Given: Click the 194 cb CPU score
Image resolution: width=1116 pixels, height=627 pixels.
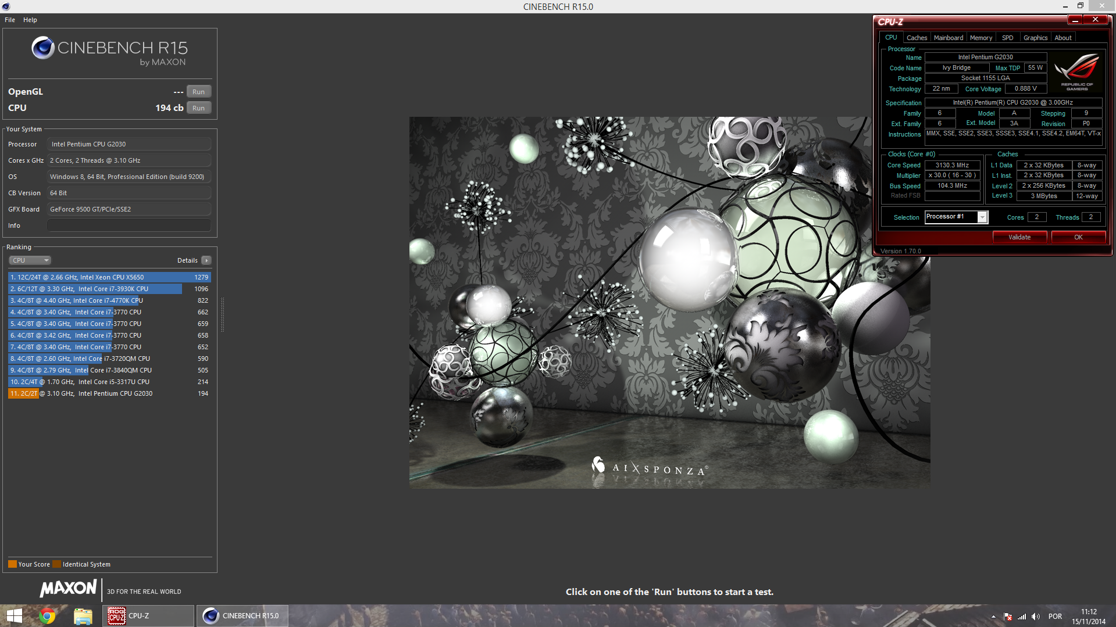Looking at the screenshot, I should coord(169,108).
